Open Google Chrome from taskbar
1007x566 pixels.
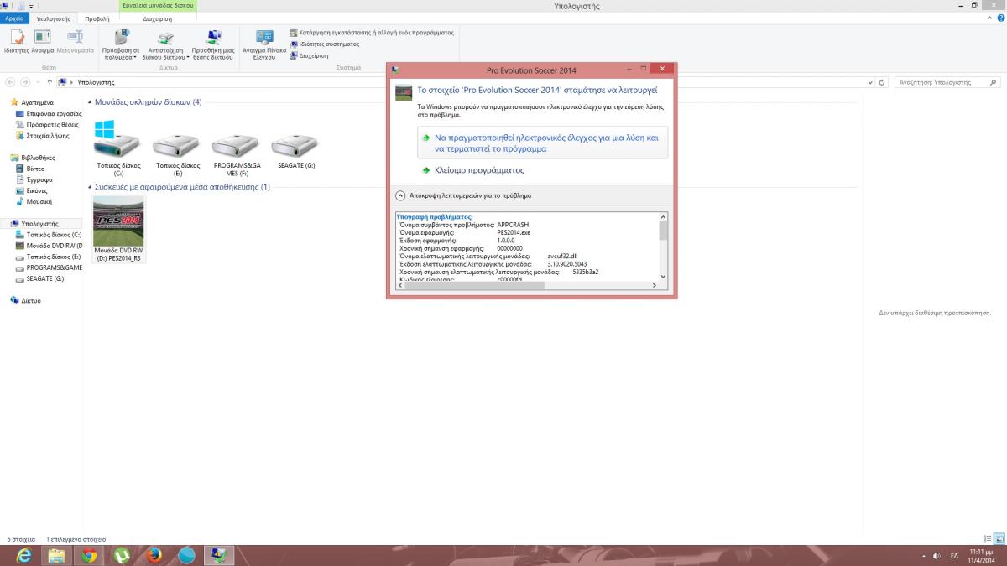pos(89,555)
